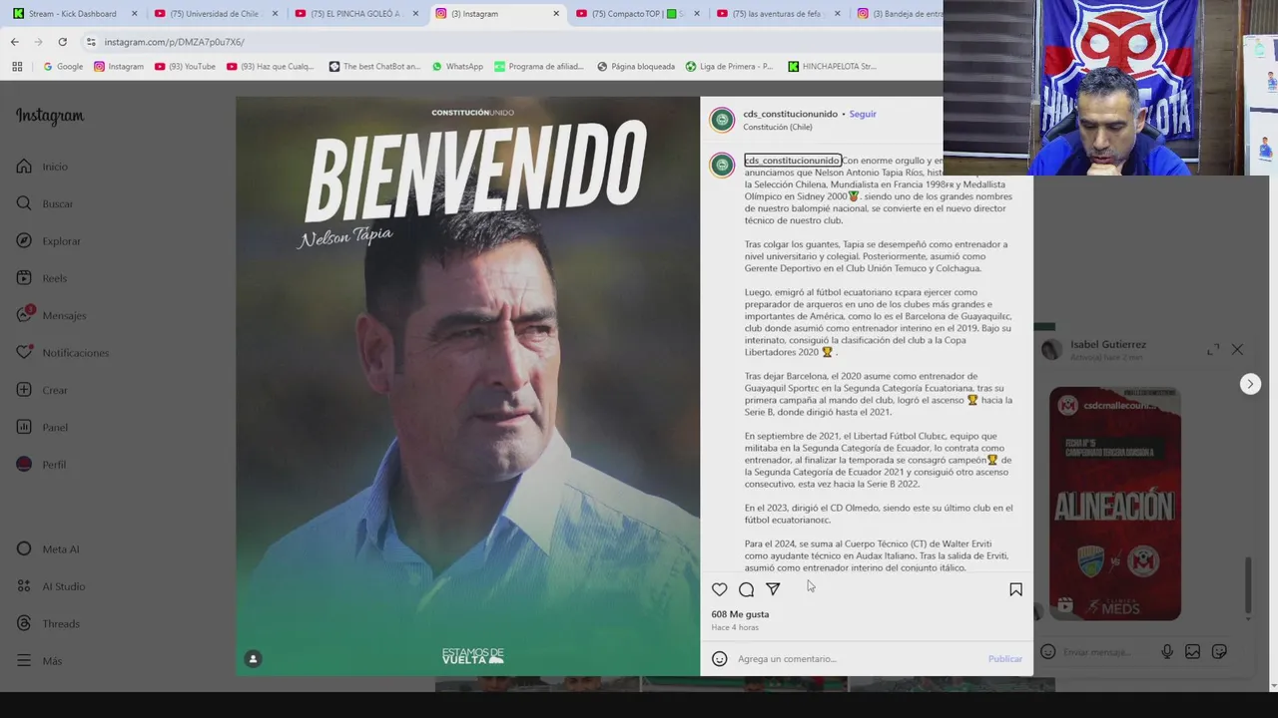This screenshot has height=718, width=1278.
Task: Switch to Compacto TOP tab
Action: click(x=639, y=13)
